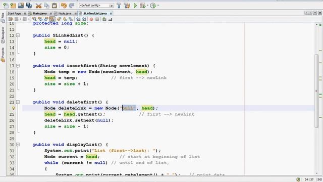Click the insertfirst method name on line 17
Image resolution: width=323 pixels, height=182 pixels.
click(82, 66)
